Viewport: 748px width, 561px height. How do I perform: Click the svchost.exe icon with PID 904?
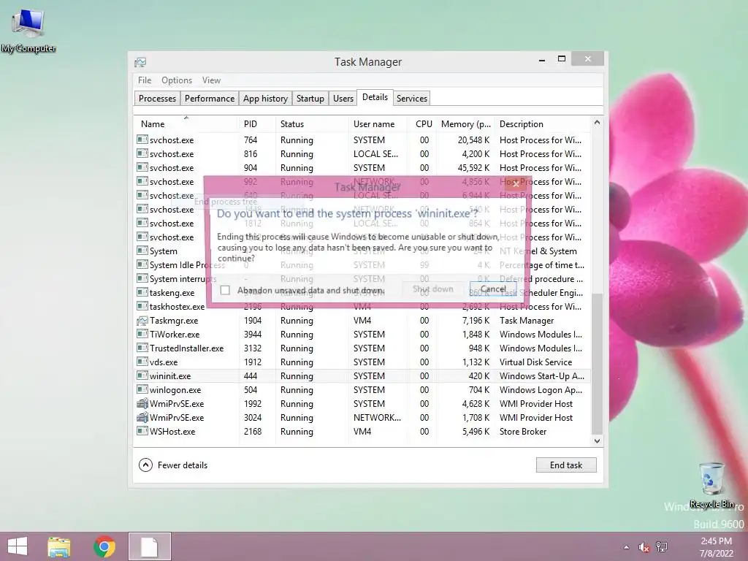(142, 167)
